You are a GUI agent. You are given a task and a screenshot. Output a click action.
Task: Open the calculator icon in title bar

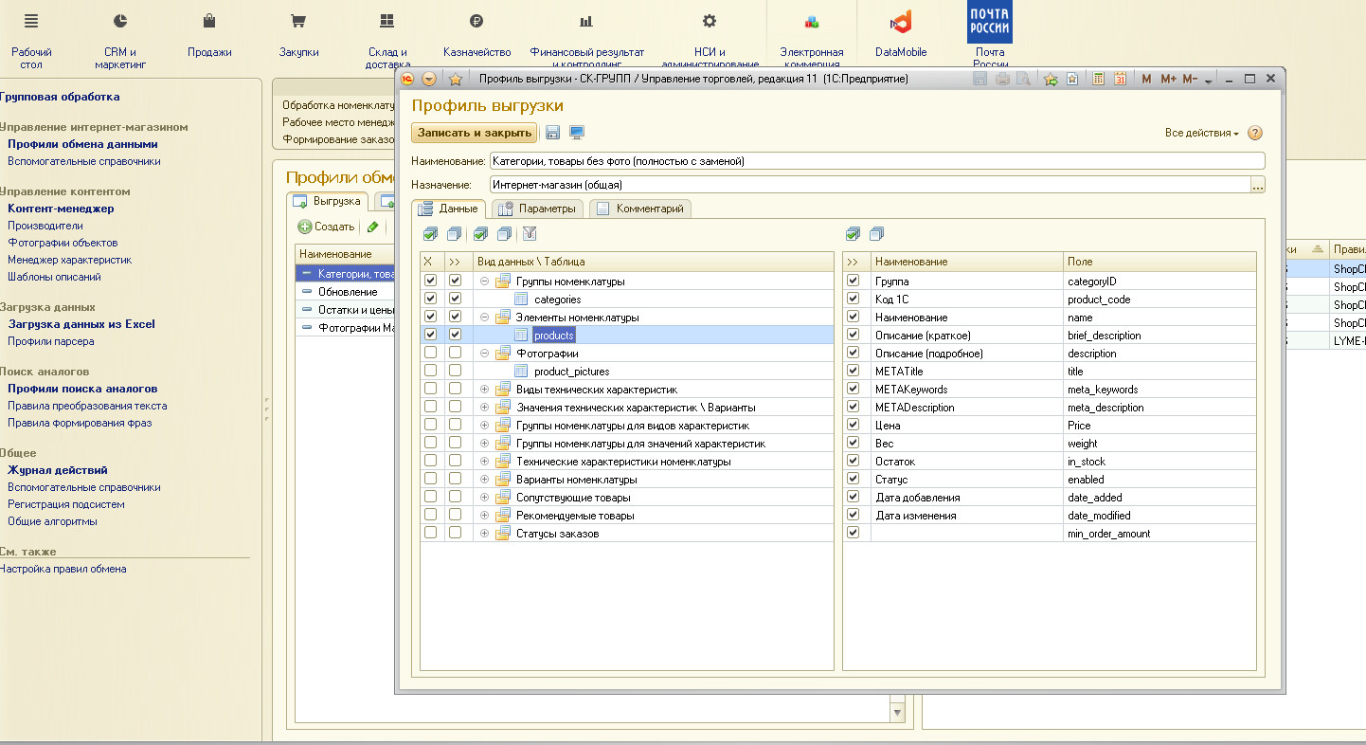pyautogui.click(x=1098, y=80)
